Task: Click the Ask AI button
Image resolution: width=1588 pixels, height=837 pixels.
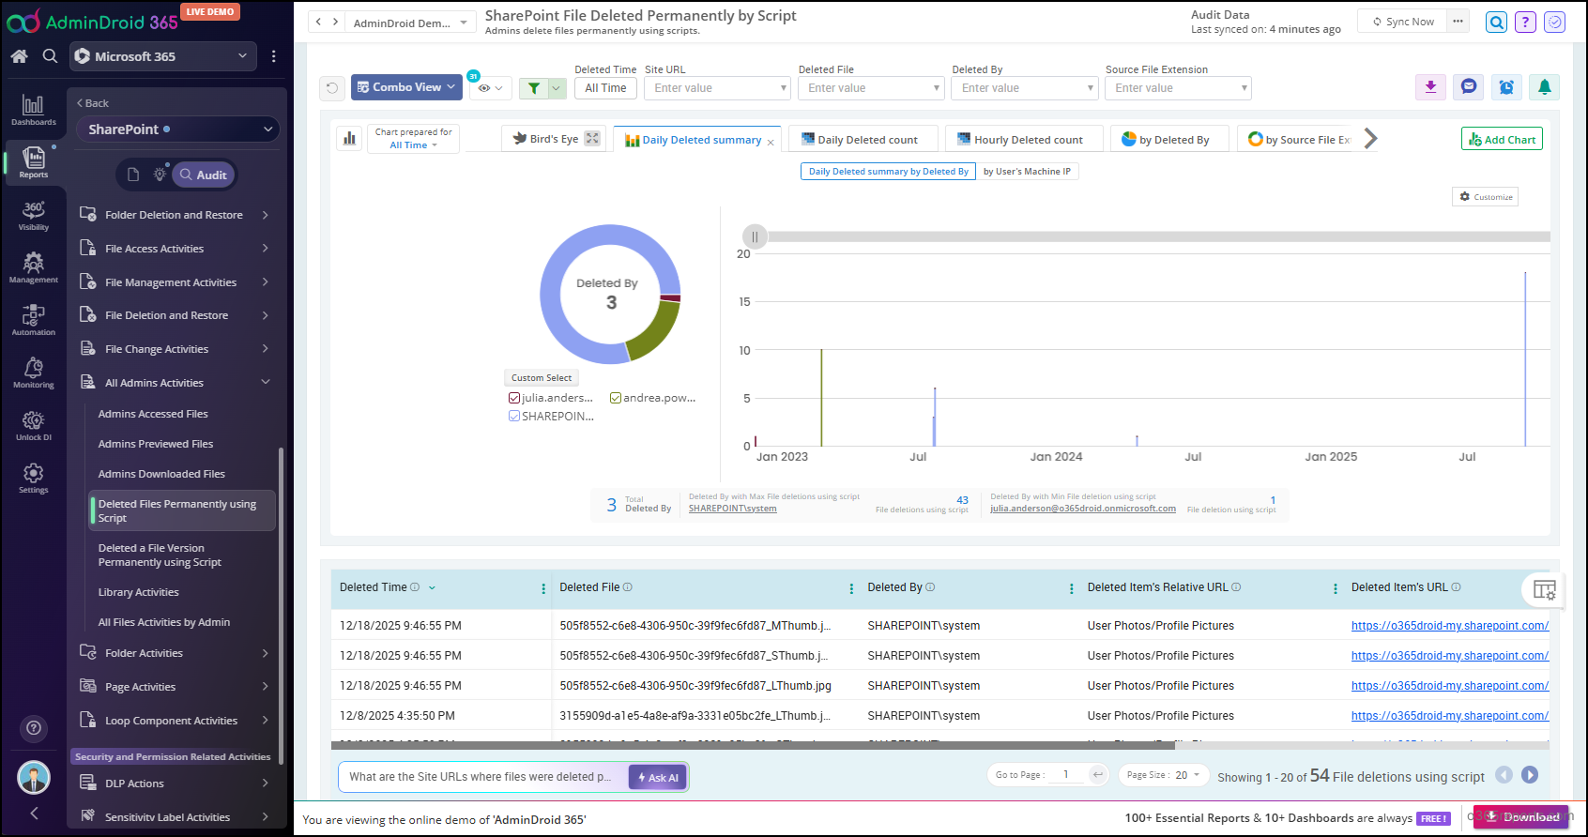Action: coord(658,777)
